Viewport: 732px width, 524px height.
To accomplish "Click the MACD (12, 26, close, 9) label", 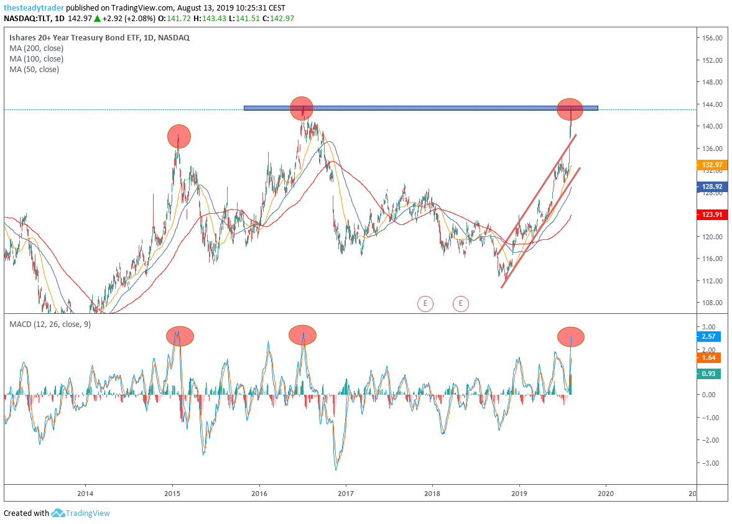I will [x=50, y=324].
